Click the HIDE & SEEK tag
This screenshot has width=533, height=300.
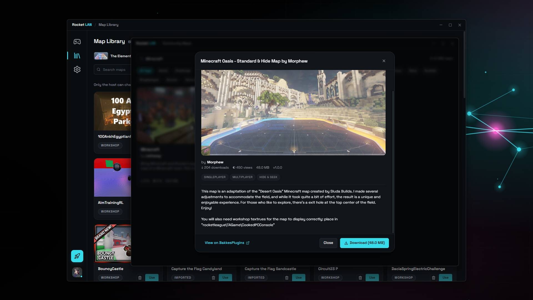(x=268, y=177)
